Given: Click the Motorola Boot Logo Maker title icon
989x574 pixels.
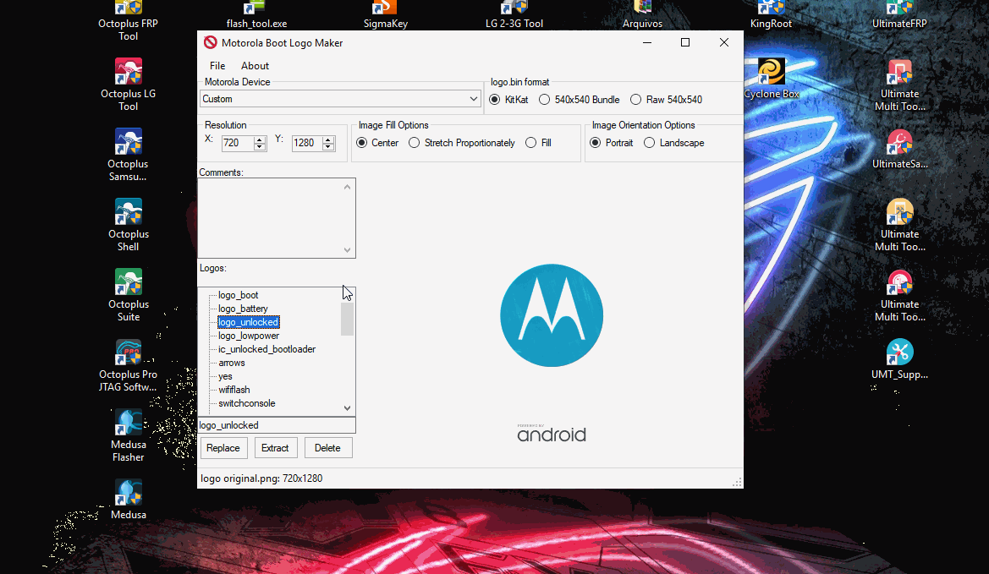Looking at the screenshot, I should (210, 43).
